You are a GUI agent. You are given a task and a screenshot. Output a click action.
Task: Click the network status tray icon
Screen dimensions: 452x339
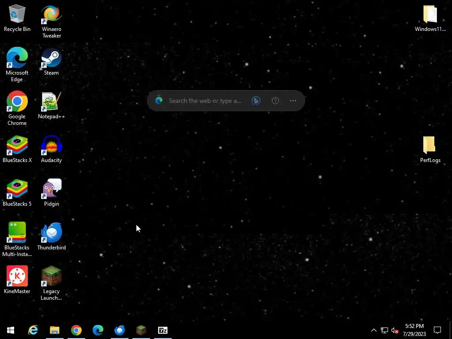pos(384,330)
